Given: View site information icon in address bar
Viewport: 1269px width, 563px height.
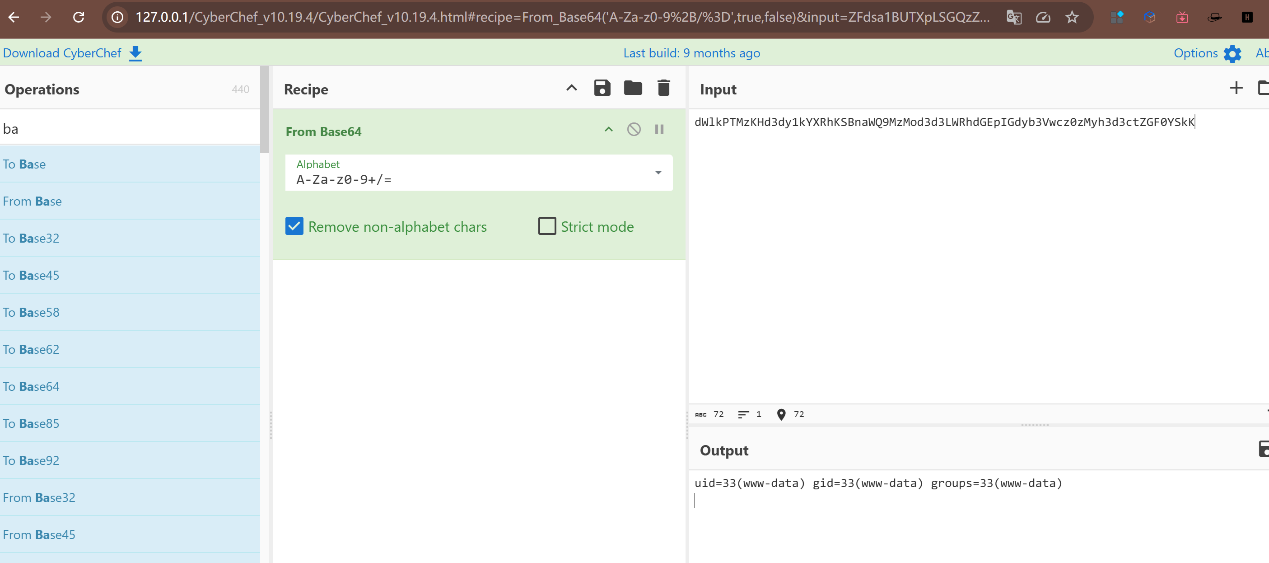Looking at the screenshot, I should point(117,17).
